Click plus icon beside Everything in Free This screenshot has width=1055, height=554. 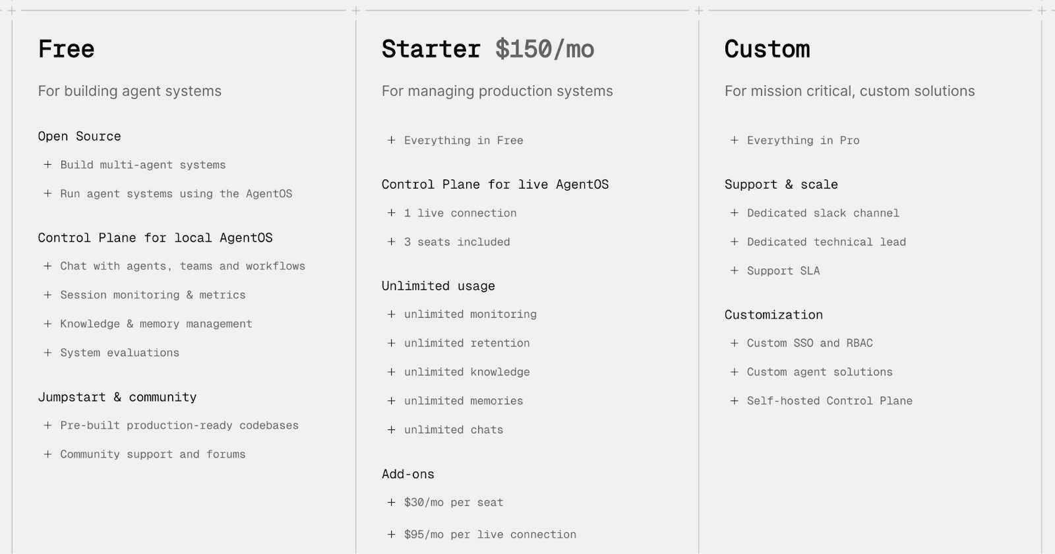click(x=391, y=140)
